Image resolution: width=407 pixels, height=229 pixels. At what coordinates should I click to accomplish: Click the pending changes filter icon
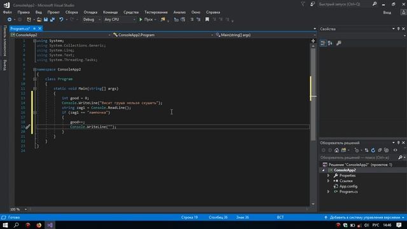click(x=357, y=150)
